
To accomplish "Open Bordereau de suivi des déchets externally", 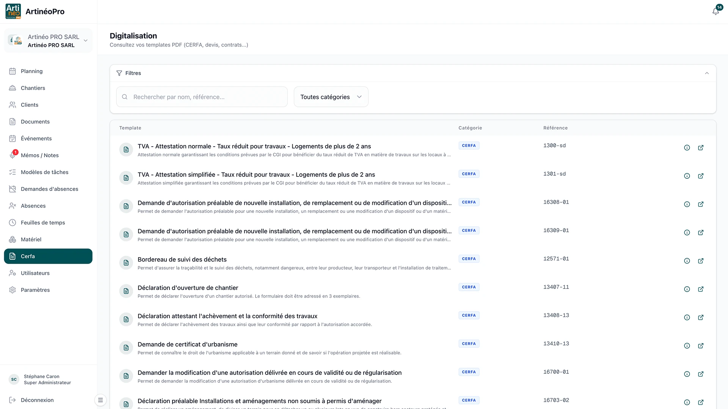I will (x=701, y=261).
